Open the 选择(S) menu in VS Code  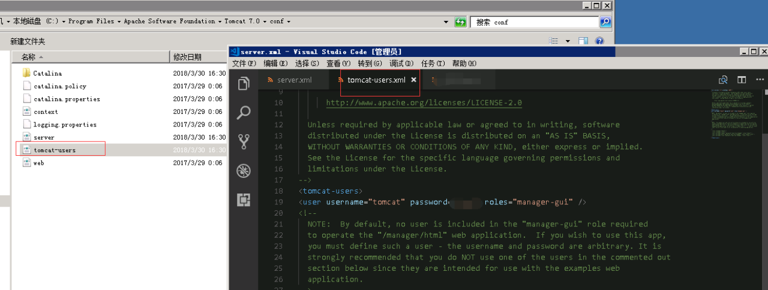coord(307,64)
